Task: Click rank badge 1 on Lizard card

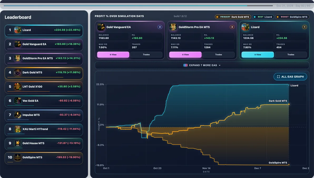Action: [305, 27]
